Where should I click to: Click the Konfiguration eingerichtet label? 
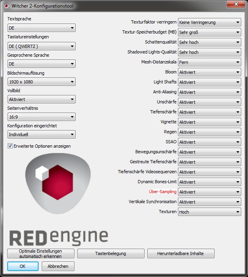(32, 126)
